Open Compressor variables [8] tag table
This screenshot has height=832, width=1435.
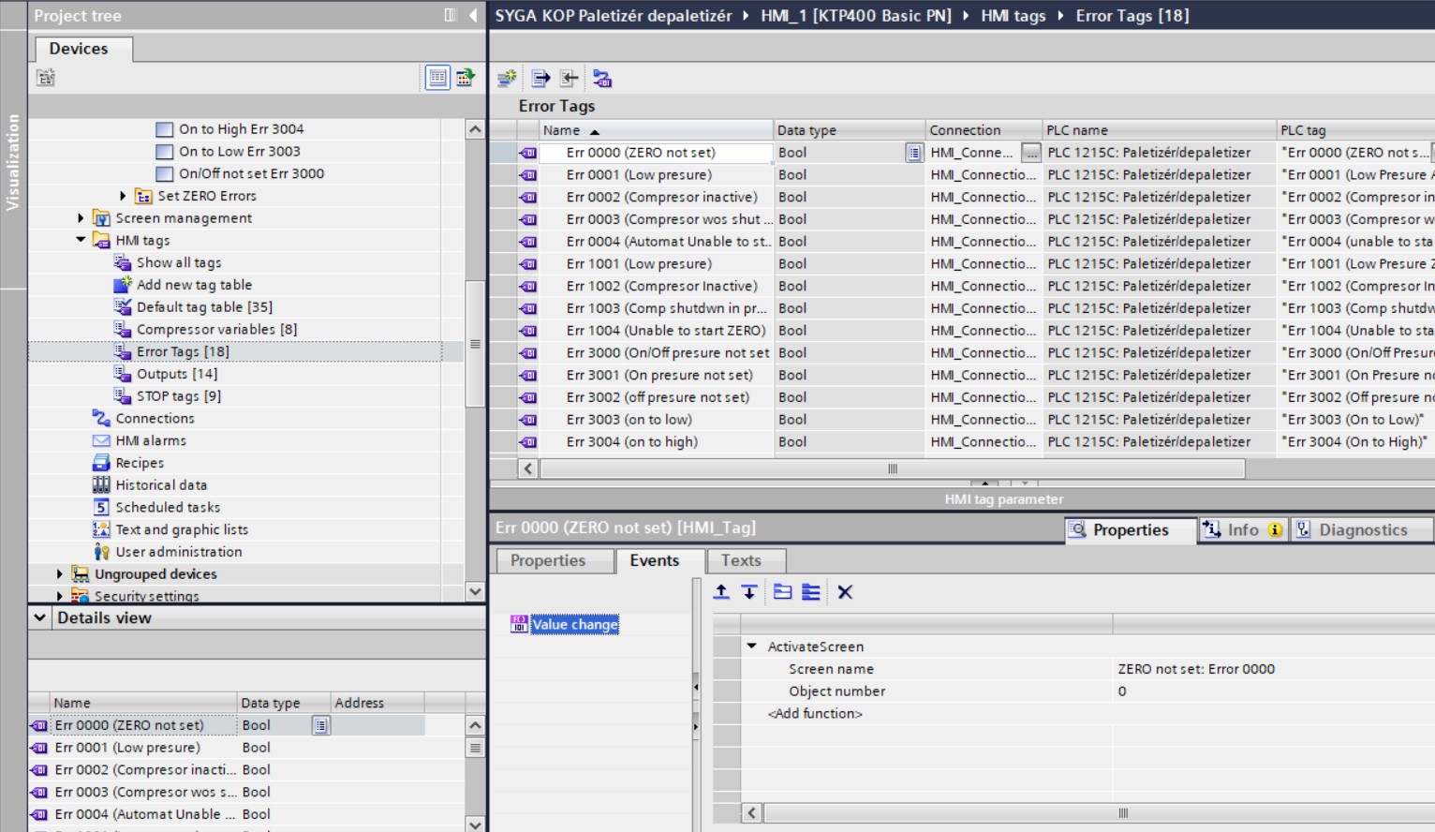coord(216,330)
